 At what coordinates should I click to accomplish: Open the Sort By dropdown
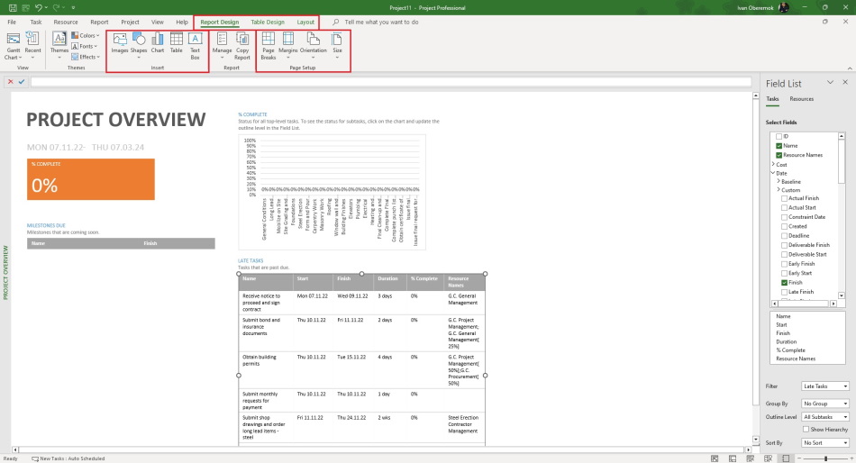pos(824,443)
